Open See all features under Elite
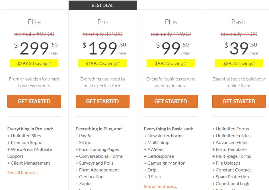The width and height of the screenshot is (269, 190). point(24,173)
